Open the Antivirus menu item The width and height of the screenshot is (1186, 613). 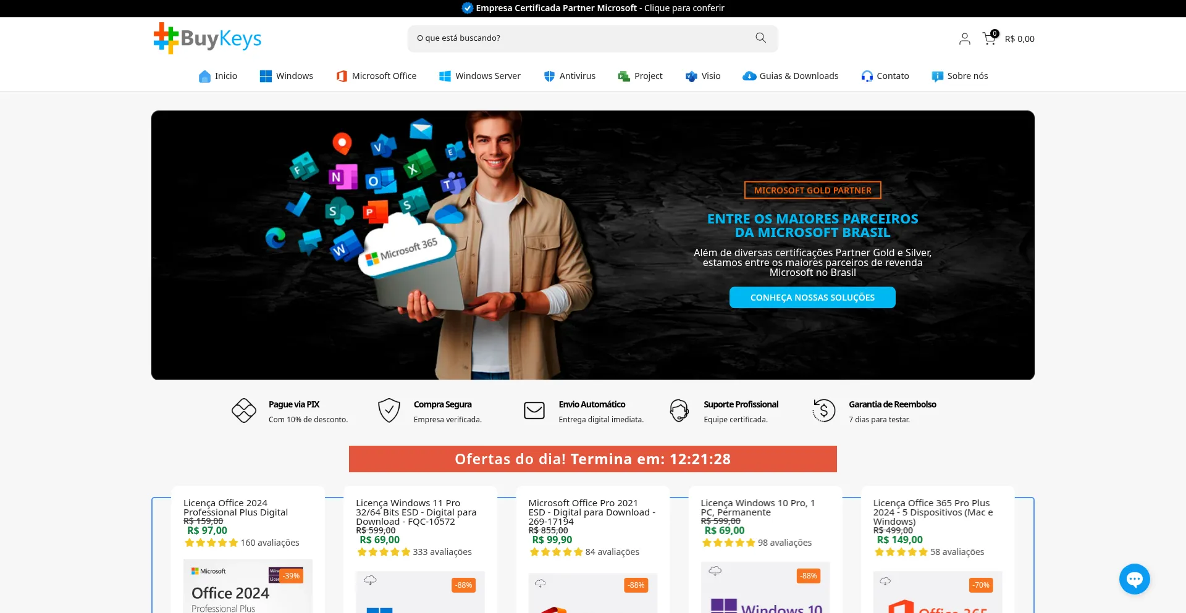coord(570,76)
